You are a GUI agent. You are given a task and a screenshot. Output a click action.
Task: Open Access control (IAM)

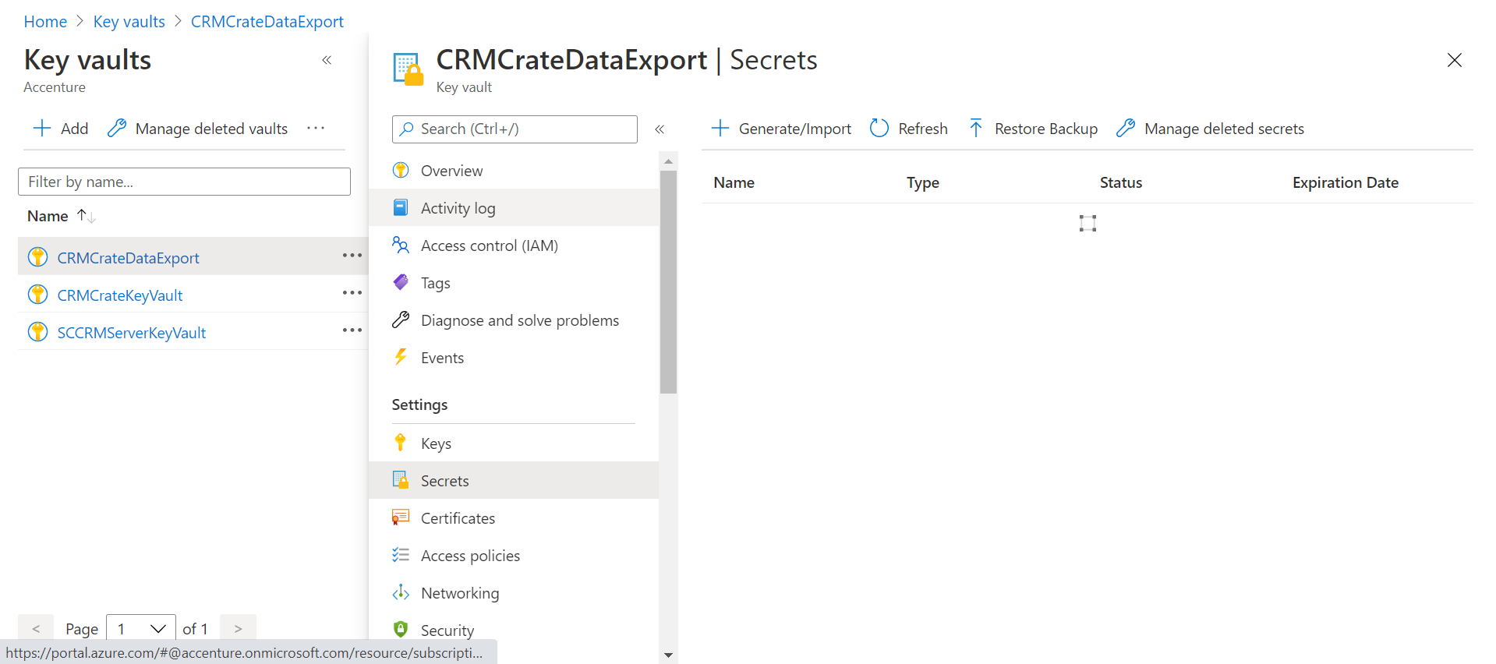(x=514, y=245)
